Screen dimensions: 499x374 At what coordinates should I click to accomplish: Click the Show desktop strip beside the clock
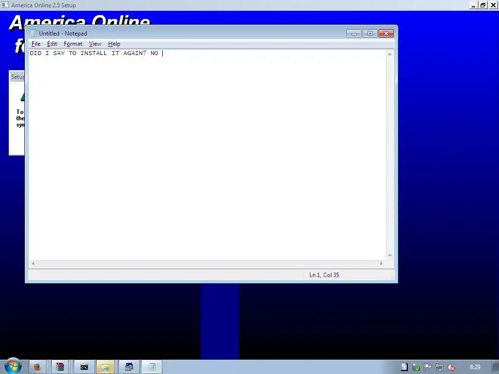click(x=496, y=367)
